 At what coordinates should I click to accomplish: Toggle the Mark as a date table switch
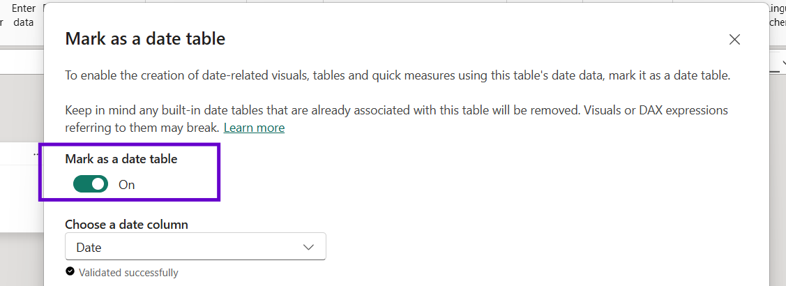[x=91, y=184]
